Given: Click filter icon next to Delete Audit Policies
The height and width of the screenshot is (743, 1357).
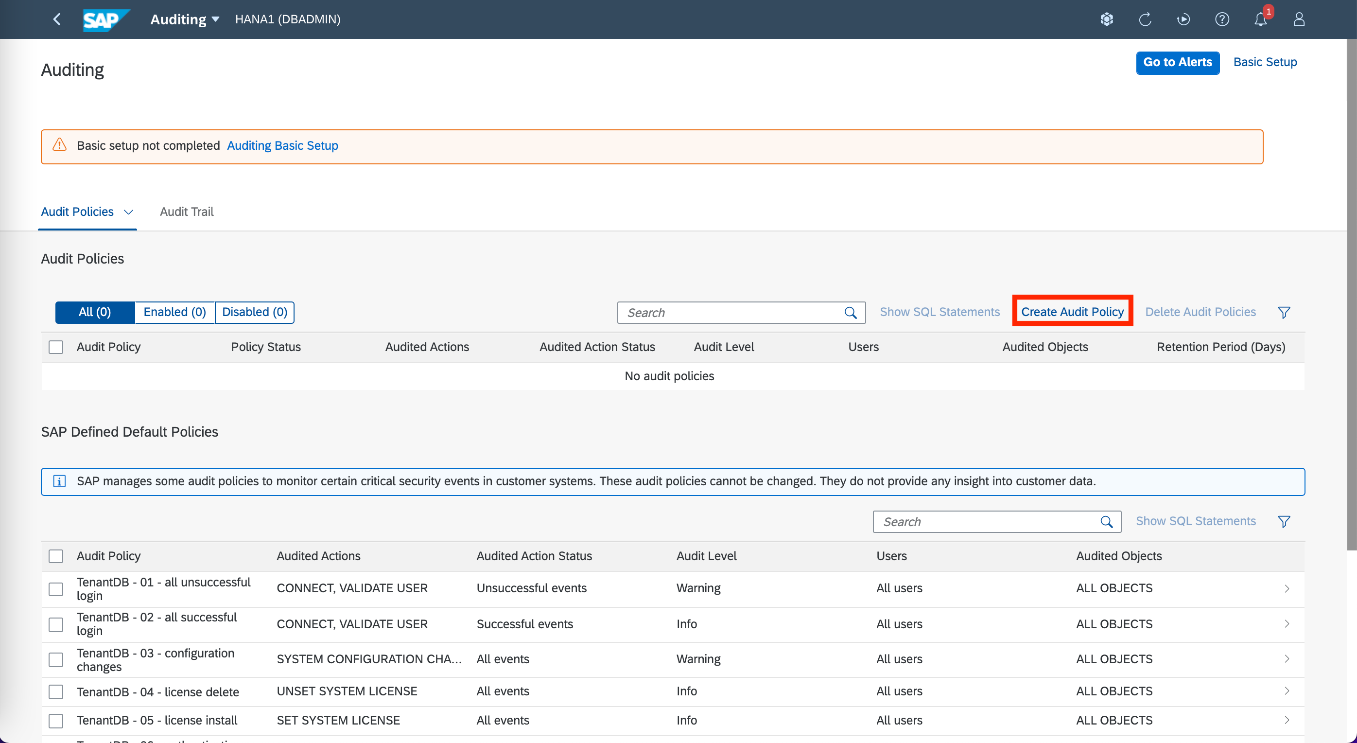Looking at the screenshot, I should [1284, 313].
